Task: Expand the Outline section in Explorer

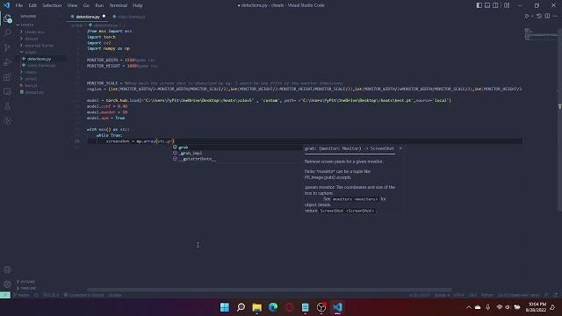Action: coord(27,282)
